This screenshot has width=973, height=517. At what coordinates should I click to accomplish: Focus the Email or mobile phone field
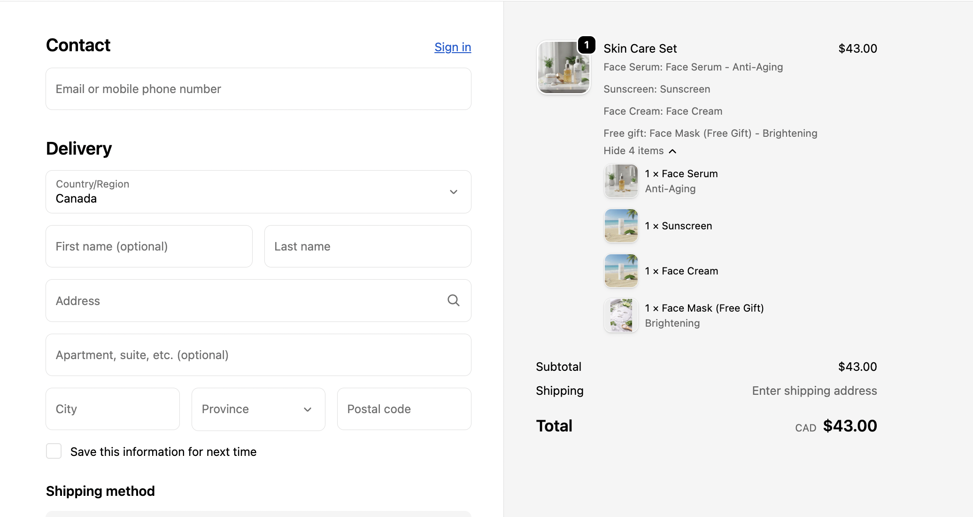pos(258,89)
